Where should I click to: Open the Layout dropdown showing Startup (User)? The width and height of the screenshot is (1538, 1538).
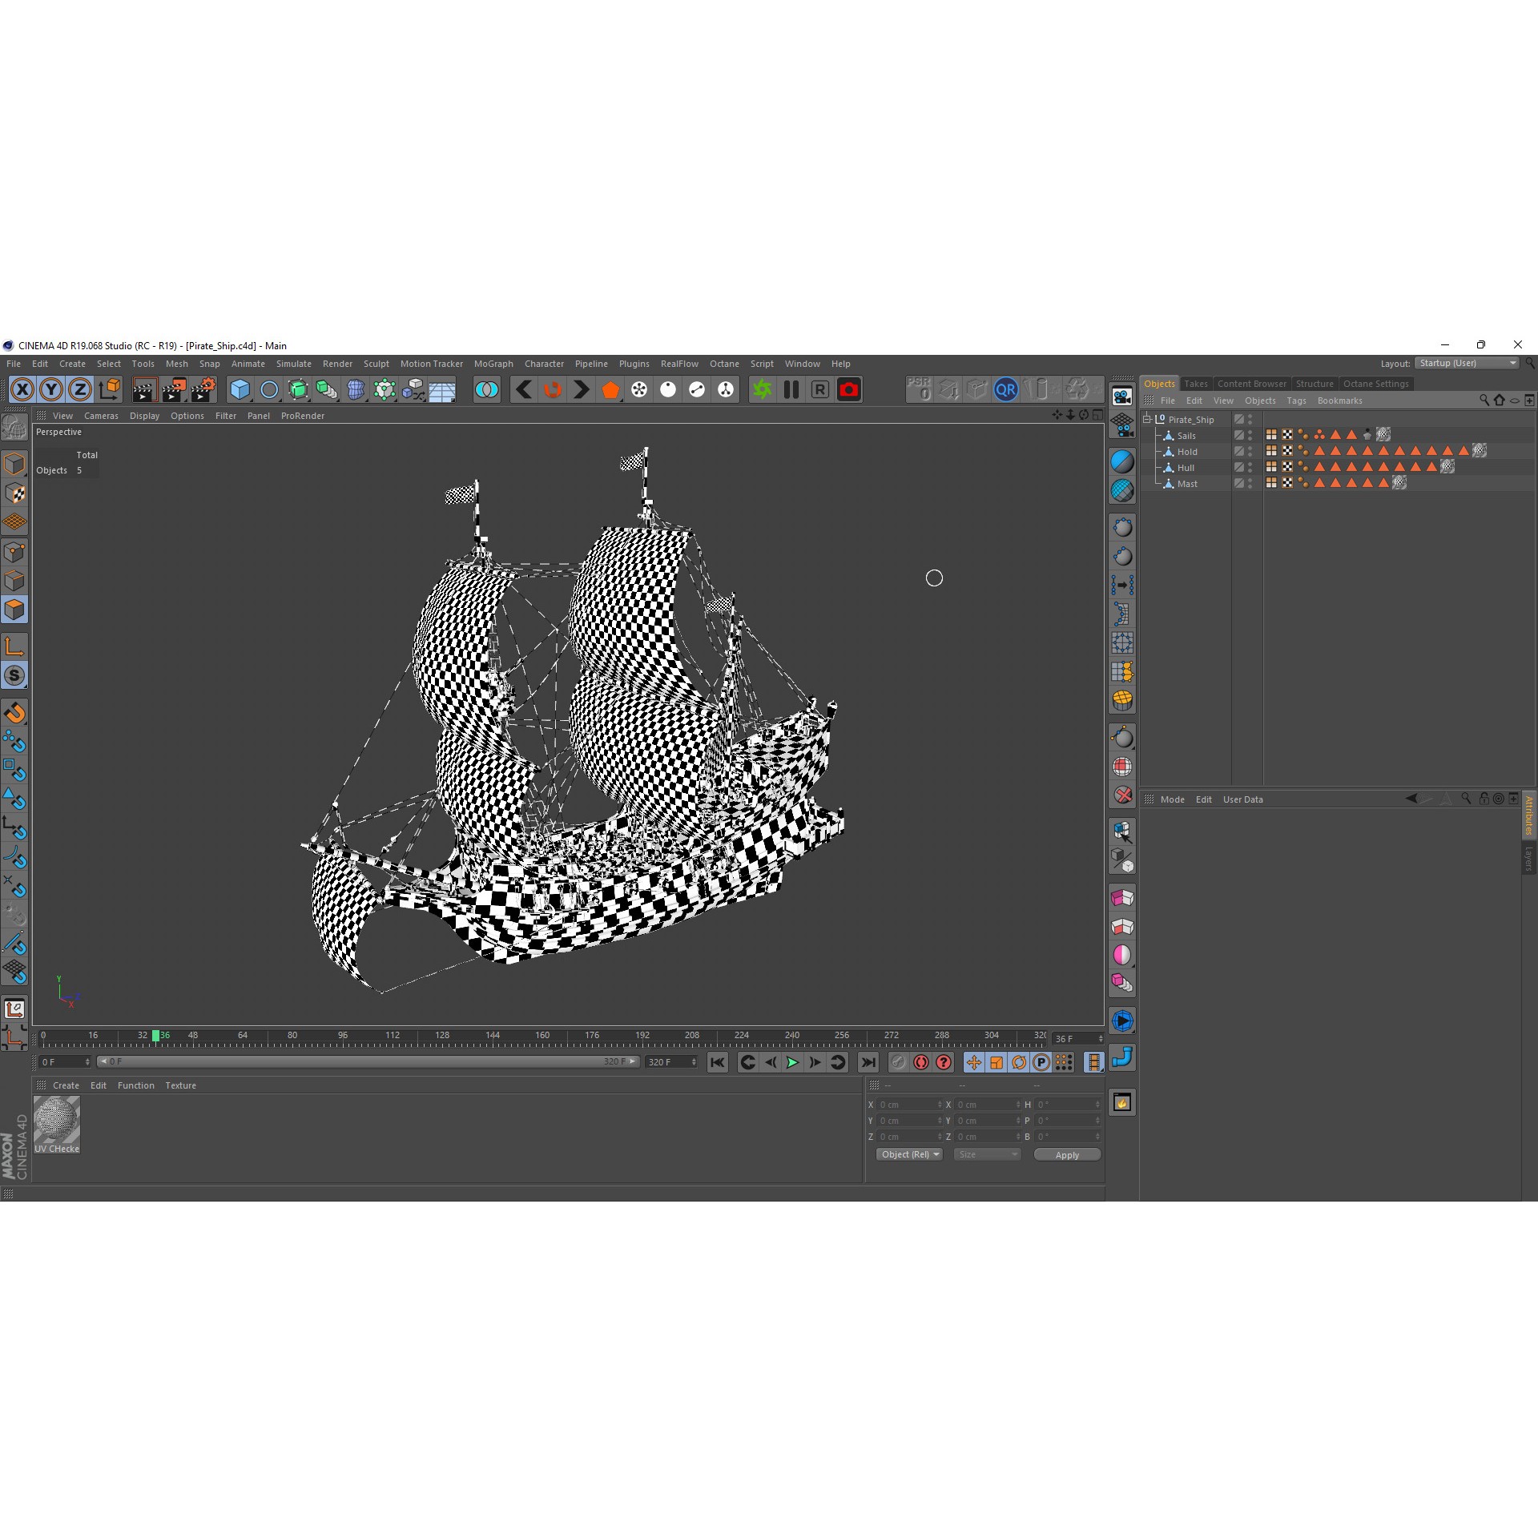(1466, 363)
